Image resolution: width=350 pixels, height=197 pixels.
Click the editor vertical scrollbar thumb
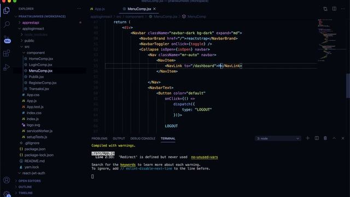(x=348, y=85)
